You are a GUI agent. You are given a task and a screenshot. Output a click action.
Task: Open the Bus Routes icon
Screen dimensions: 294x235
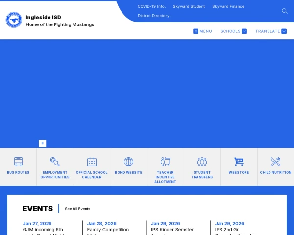click(18, 162)
